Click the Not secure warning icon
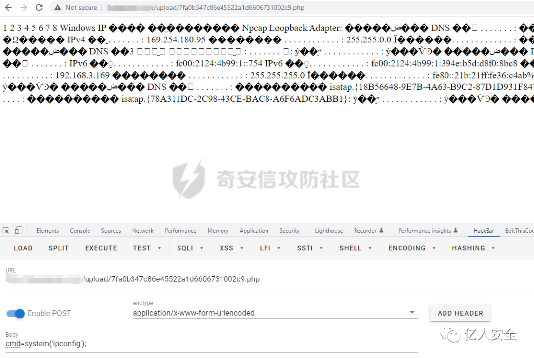Viewport: 534px width, 358px height. point(58,7)
